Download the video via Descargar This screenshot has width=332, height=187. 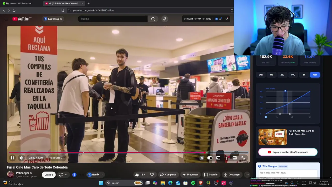point(232,175)
